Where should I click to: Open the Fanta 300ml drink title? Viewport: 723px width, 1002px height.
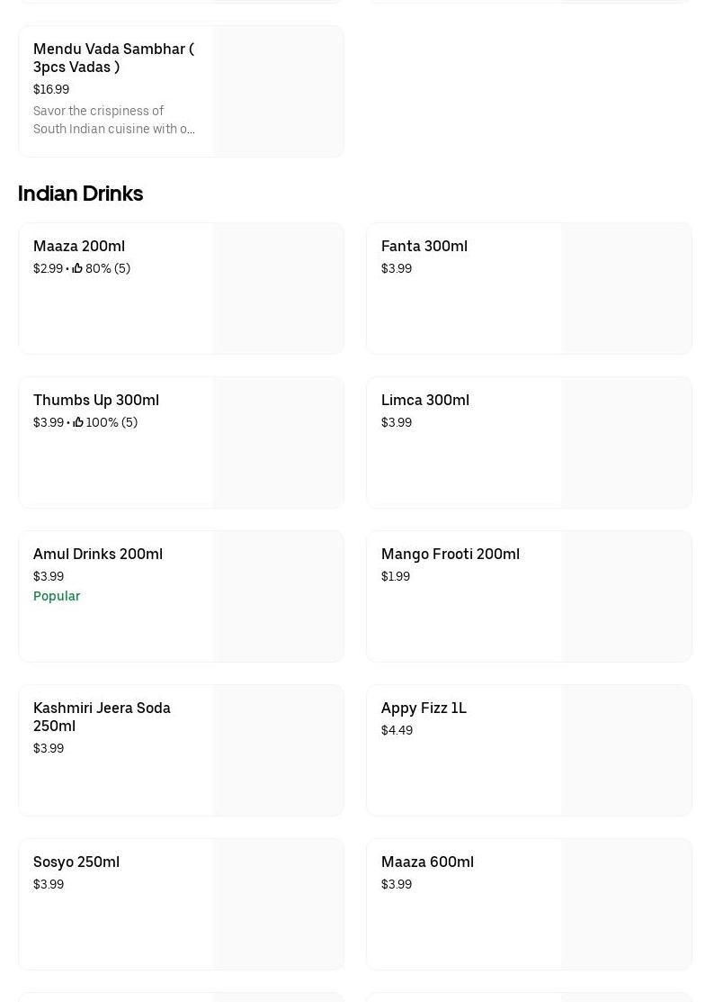click(424, 246)
